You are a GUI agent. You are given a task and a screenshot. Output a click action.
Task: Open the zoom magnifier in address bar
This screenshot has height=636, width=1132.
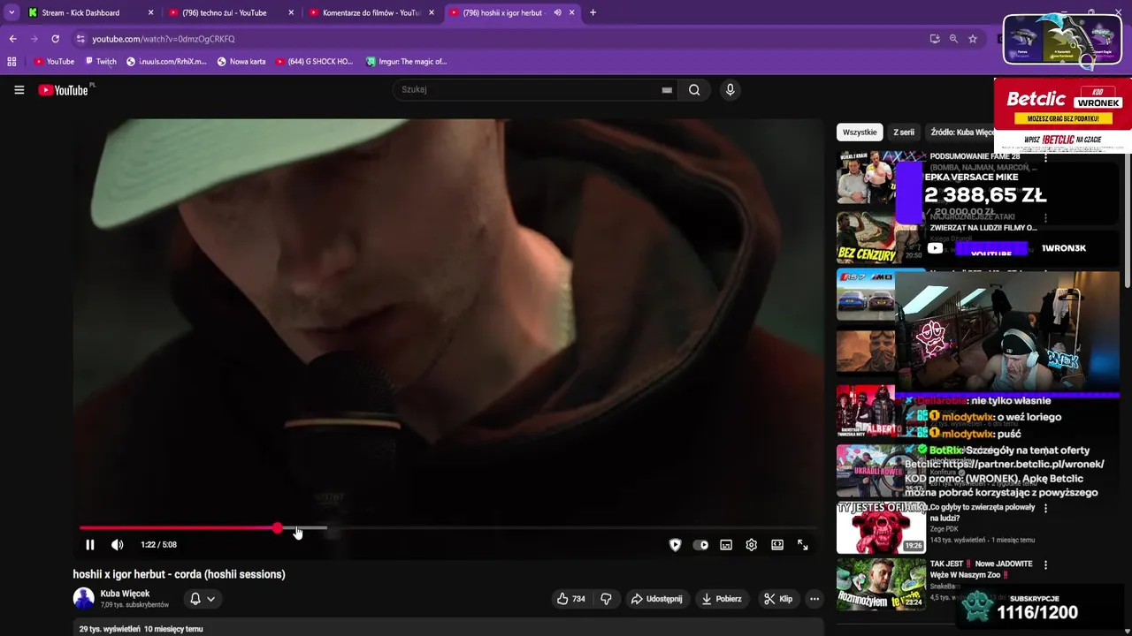tap(953, 39)
